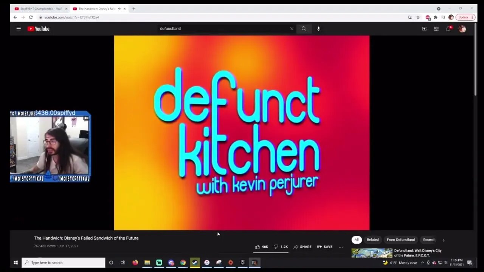Launch Firefox from the taskbar
Screen dimensions: 484x272
(135, 263)
